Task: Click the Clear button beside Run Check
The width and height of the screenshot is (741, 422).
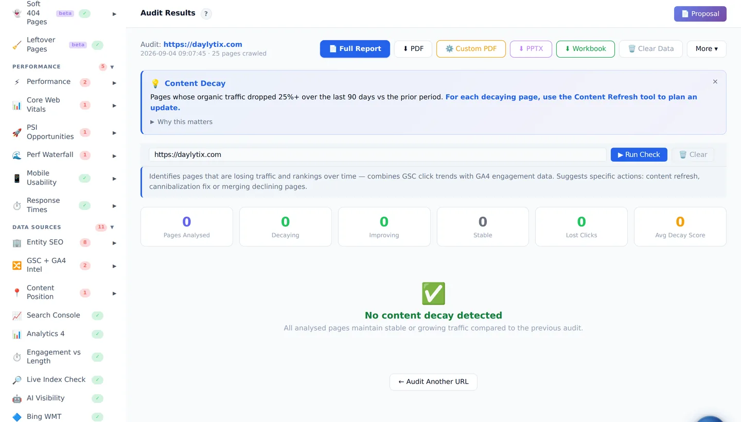Action: coord(693,155)
